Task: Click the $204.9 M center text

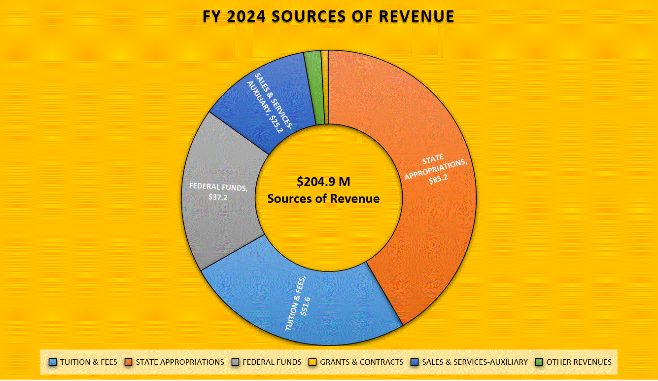Action: (x=324, y=182)
